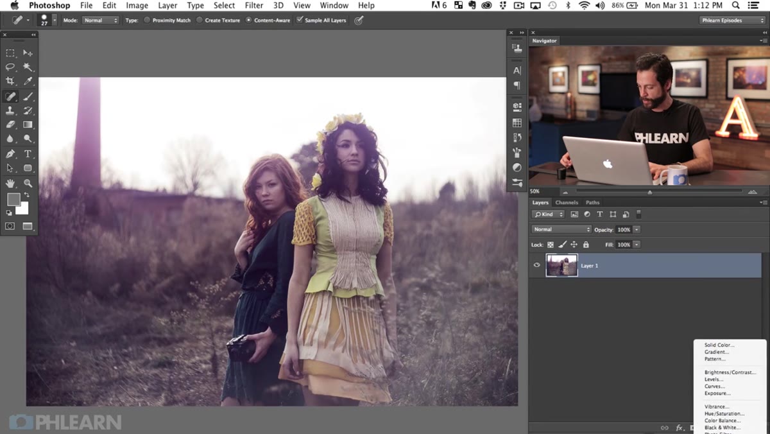This screenshot has width=770, height=434.
Task: Choose Levels from popup menu
Action: tap(714, 379)
